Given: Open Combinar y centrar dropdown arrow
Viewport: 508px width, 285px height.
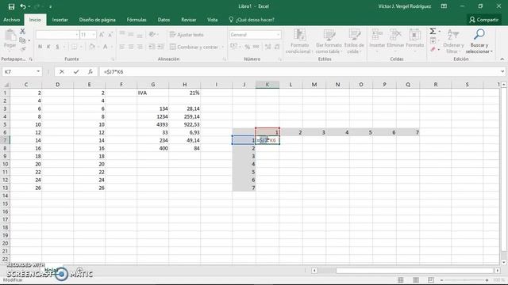Looking at the screenshot, I should pyautogui.click(x=222, y=47).
